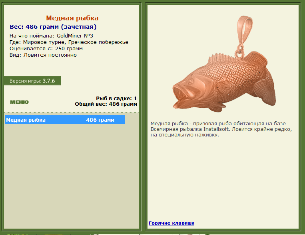305x235 pixels.
Task: Click the fish description paragraph
Action: [221, 129]
